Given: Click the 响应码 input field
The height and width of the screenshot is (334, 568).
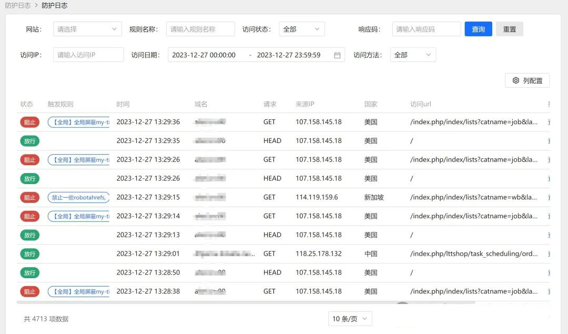Looking at the screenshot, I should click(426, 29).
